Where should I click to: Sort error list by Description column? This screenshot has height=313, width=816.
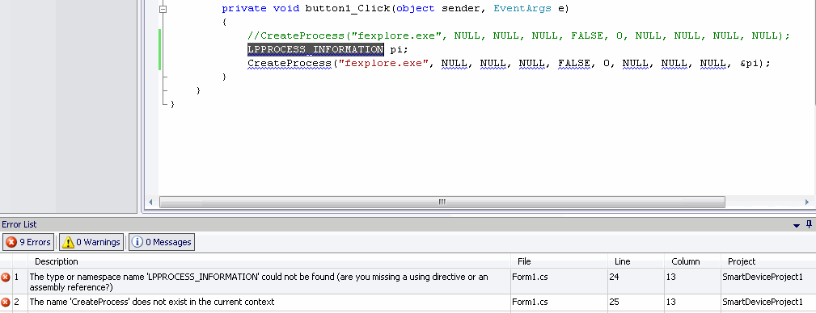point(268,261)
